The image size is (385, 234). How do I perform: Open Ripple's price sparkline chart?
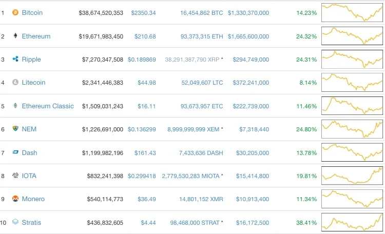point(352,59)
